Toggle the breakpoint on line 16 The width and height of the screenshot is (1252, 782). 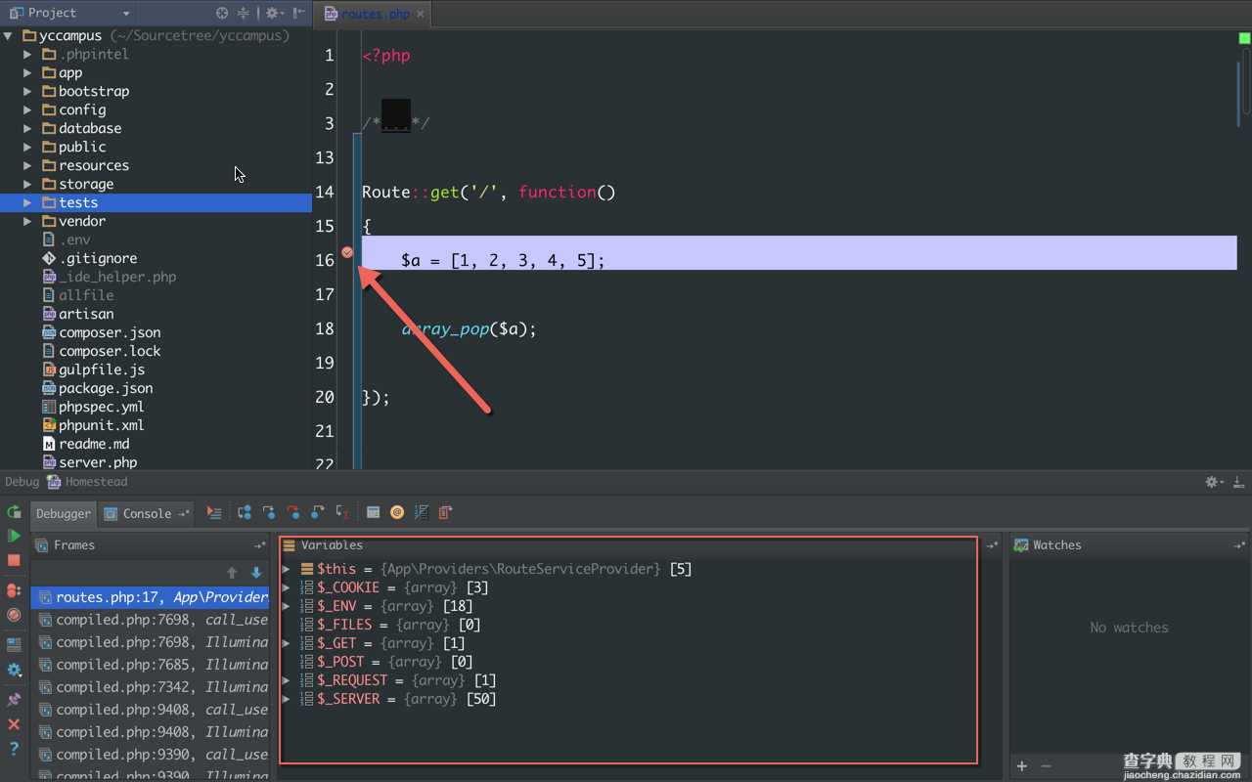tap(347, 252)
